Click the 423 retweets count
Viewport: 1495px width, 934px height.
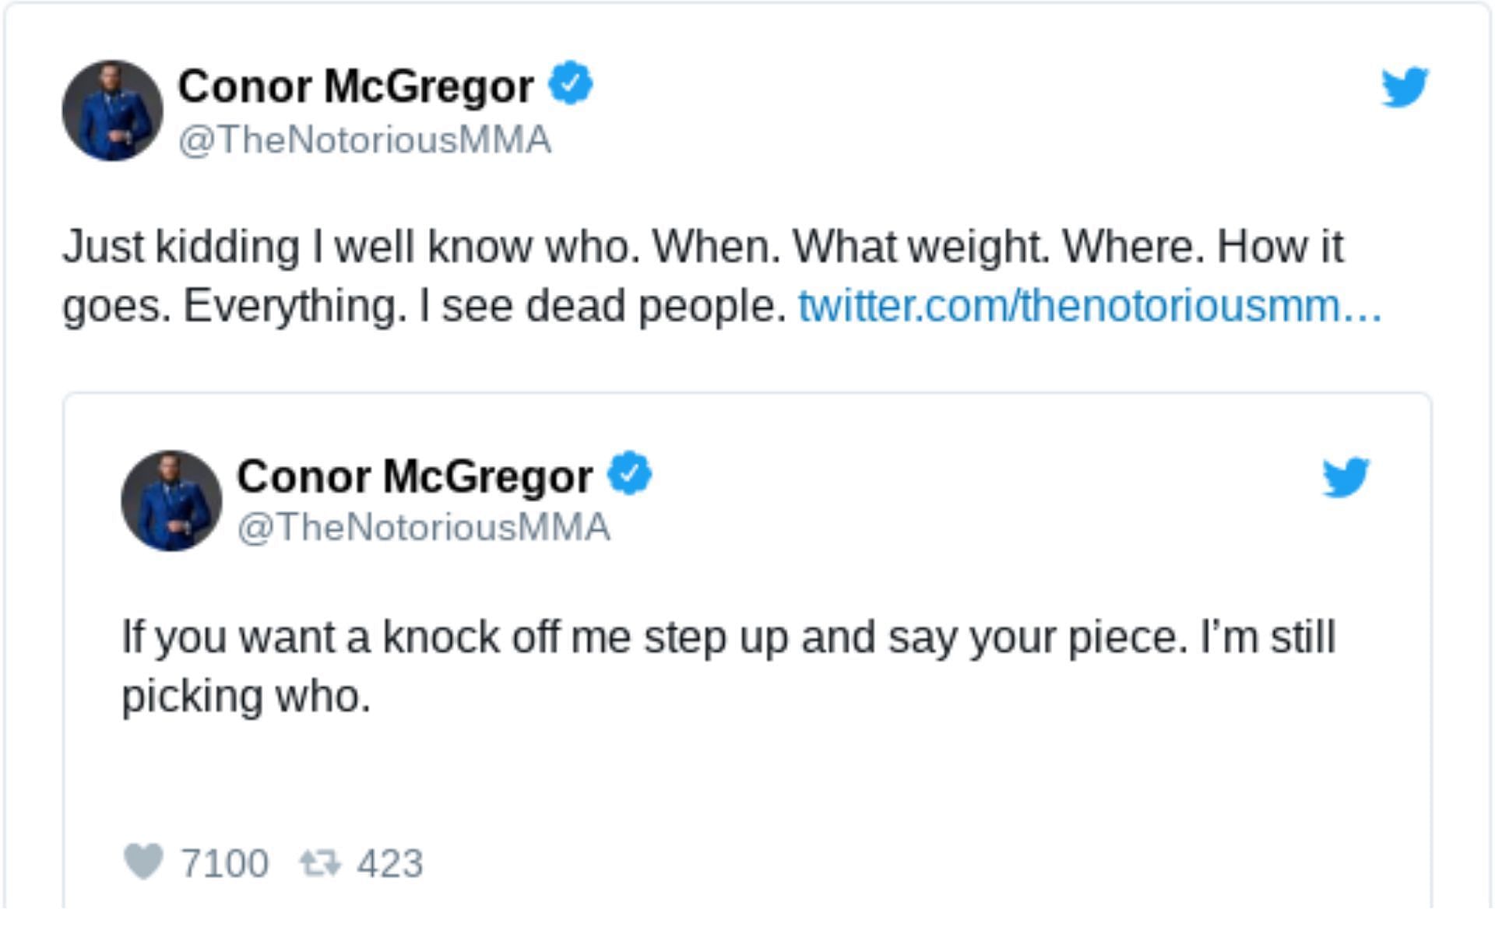pos(389,863)
